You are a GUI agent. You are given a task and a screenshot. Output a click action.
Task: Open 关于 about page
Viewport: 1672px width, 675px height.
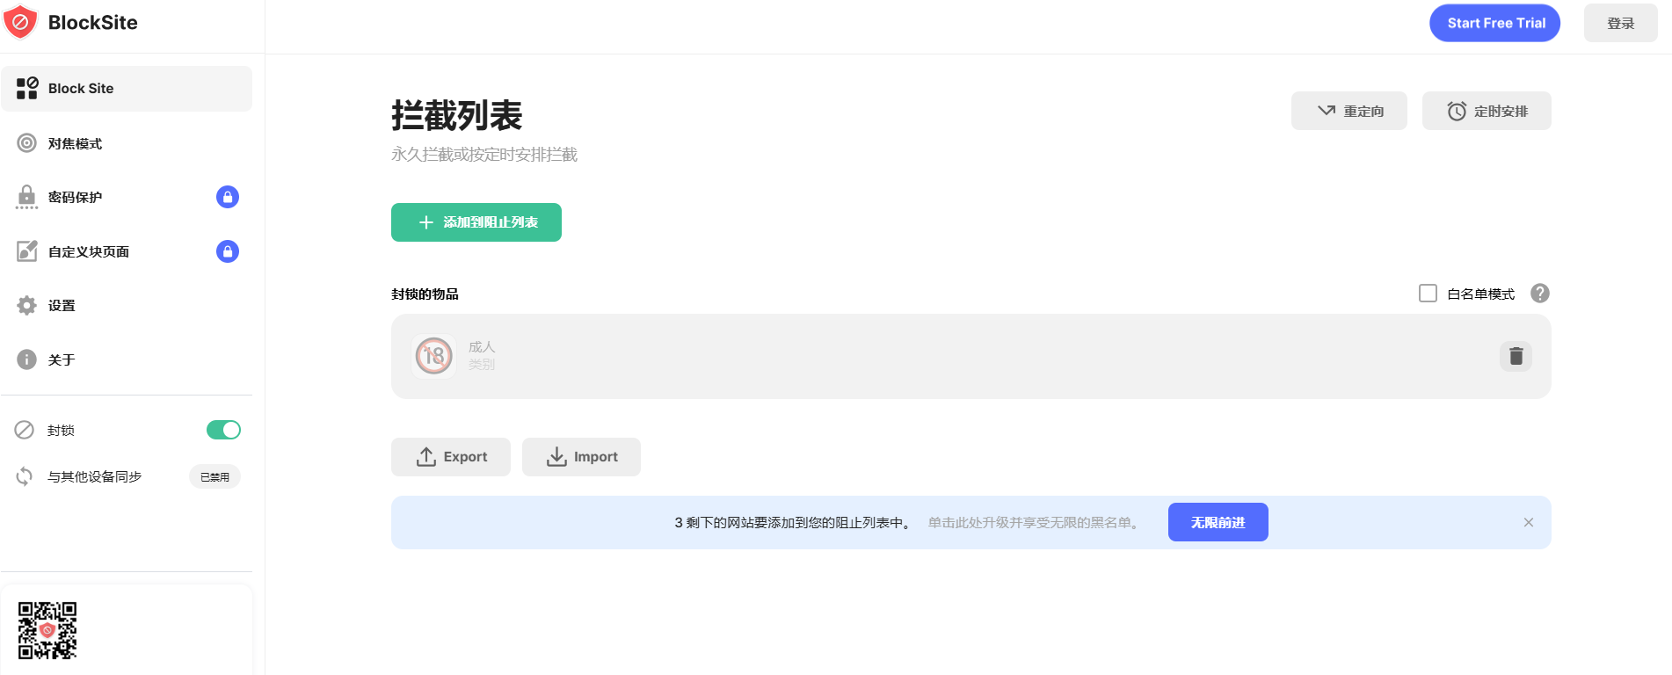click(x=127, y=359)
